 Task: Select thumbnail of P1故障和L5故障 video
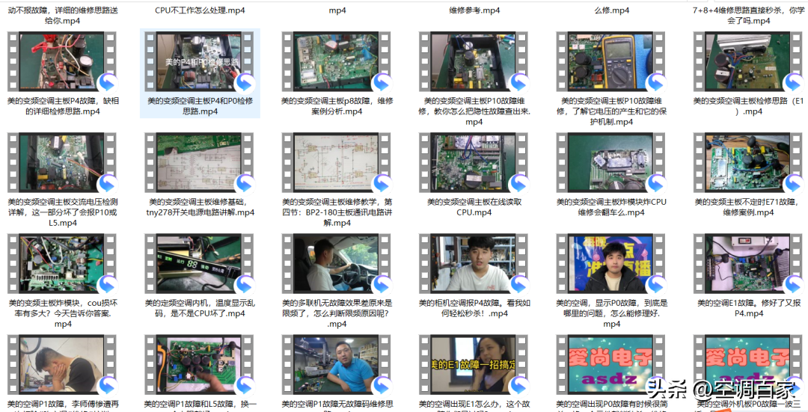point(200,365)
